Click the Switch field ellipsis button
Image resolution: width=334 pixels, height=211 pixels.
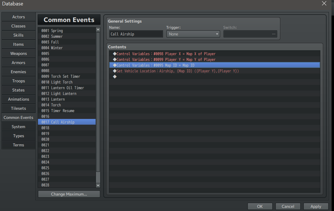(x=273, y=34)
